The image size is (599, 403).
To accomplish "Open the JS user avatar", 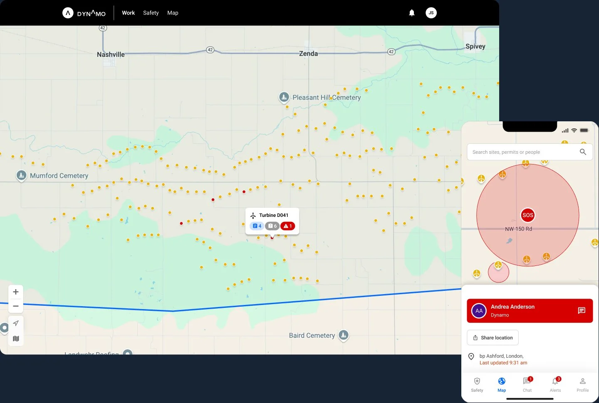I will pyautogui.click(x=431, y=13).
